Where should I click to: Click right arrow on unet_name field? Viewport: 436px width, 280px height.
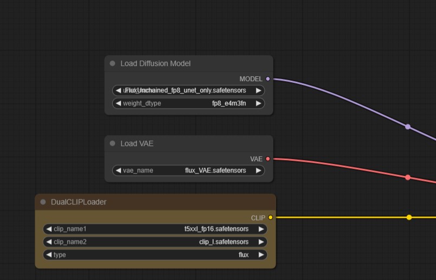point(259,90)
